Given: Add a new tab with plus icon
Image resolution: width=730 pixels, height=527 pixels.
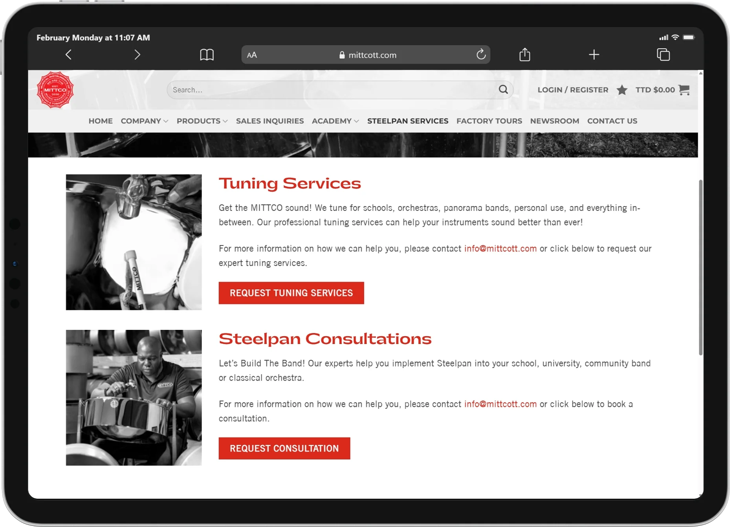Looking at the screenshot, I should [594, 55].
